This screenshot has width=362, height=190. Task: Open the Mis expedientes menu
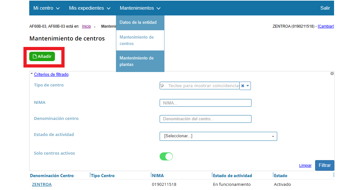coord(89,8)
